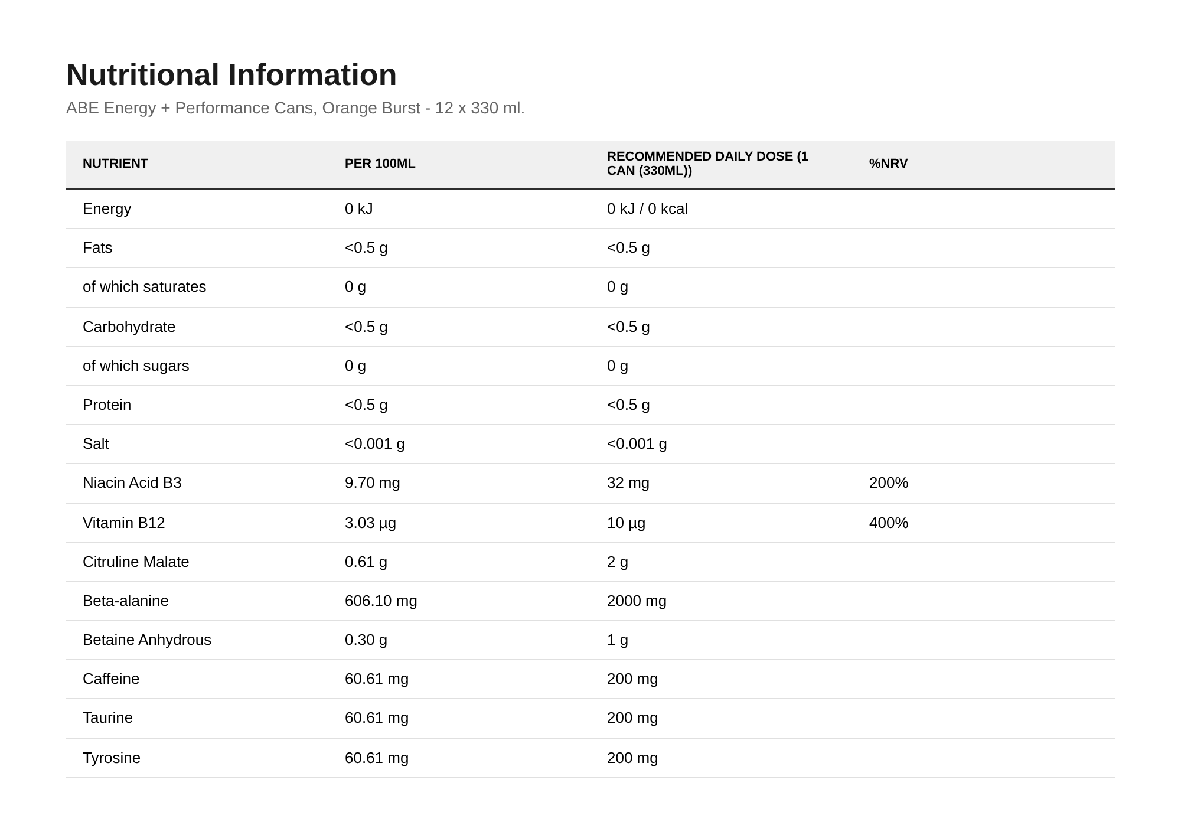Click the Recommended Daily Dose column header
Image resolution: width=1181 pixels, height=835 pixels.
pyautogui.click(x=707, y=164)
